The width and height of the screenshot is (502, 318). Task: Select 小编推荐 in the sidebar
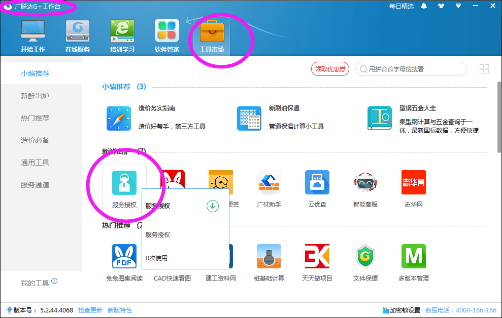pyautogui.click(x=35, y=73)
